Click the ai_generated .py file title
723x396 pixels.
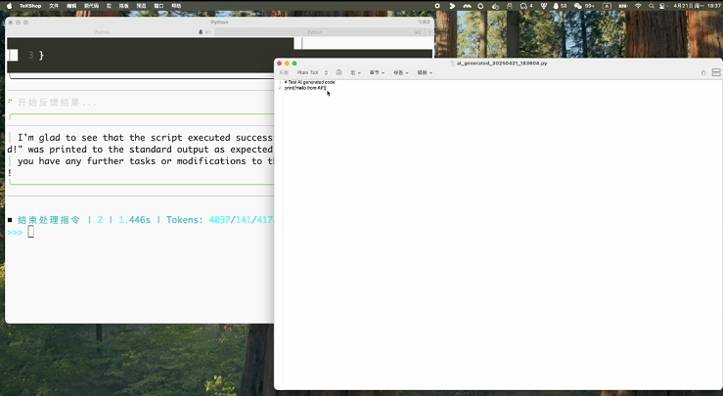501,64
